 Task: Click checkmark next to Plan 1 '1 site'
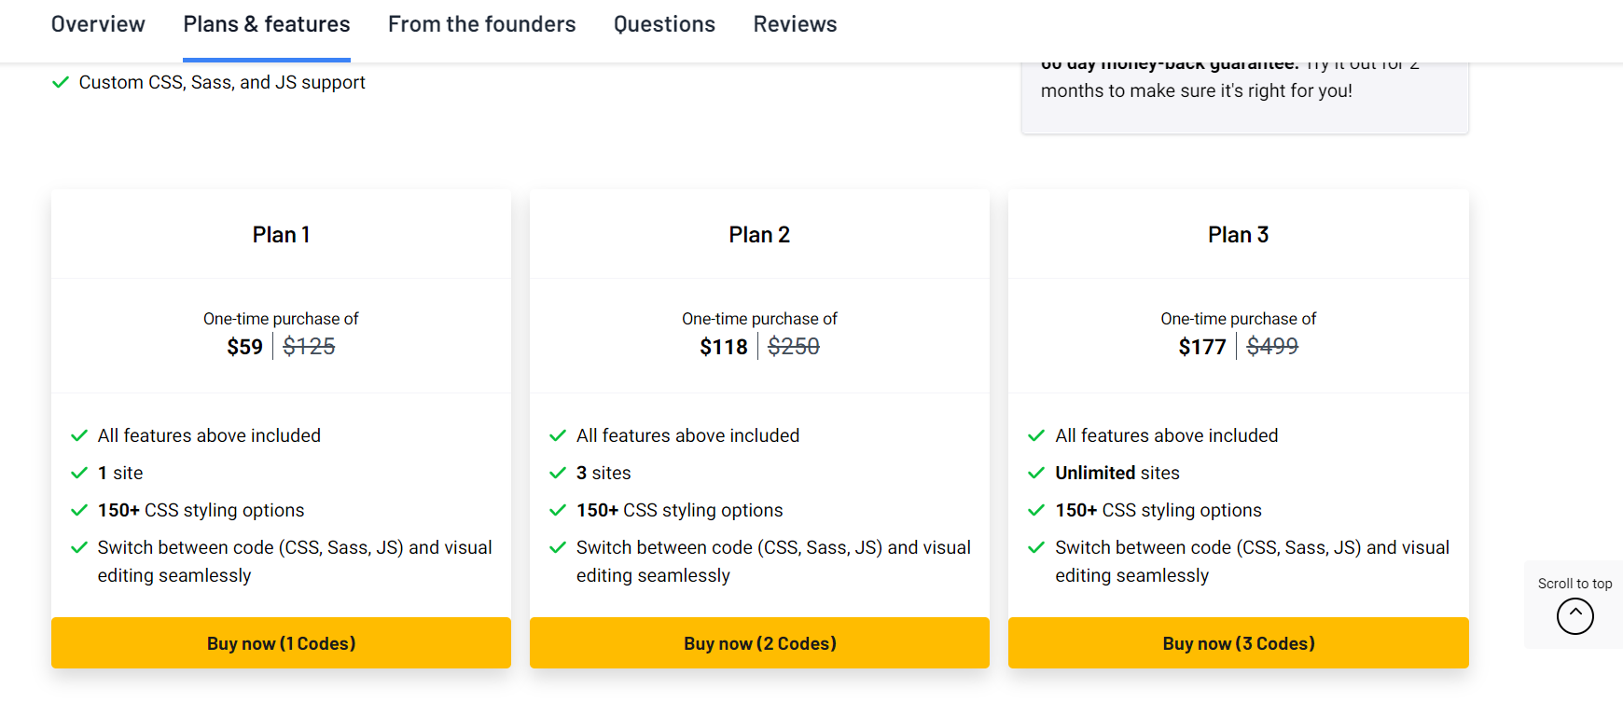[x=79, y=474]
